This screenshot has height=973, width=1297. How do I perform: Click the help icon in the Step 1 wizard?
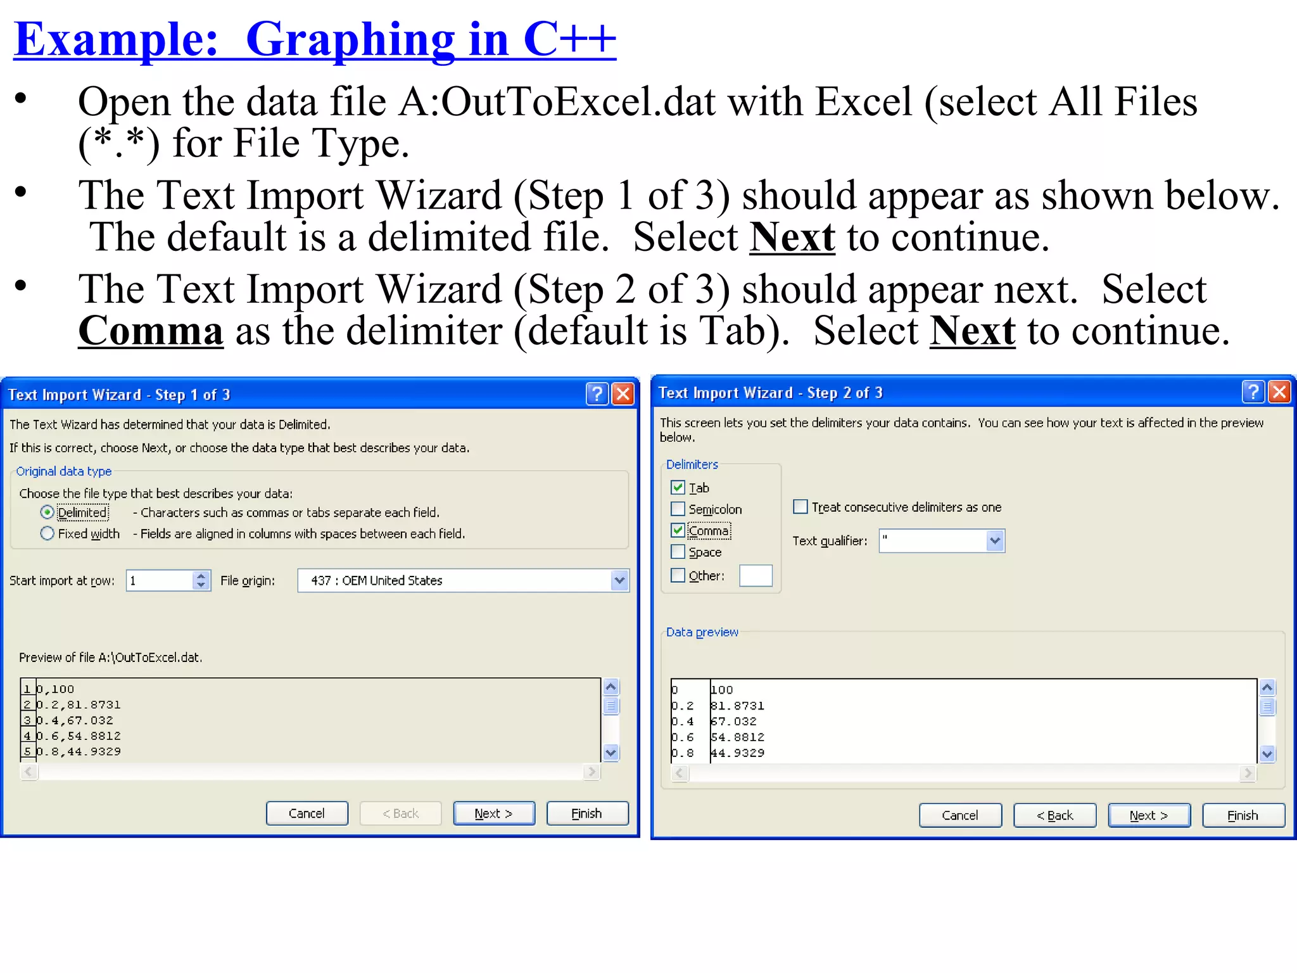[597, 394]
